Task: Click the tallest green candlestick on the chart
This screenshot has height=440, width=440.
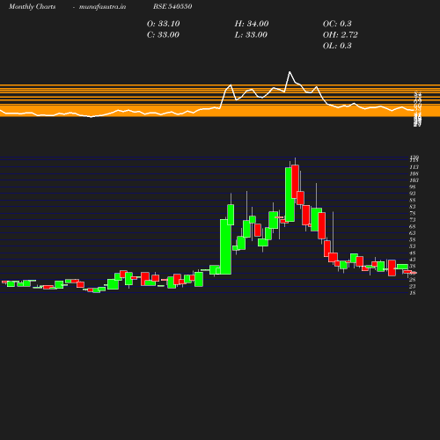Action: (x=225, y=246)
